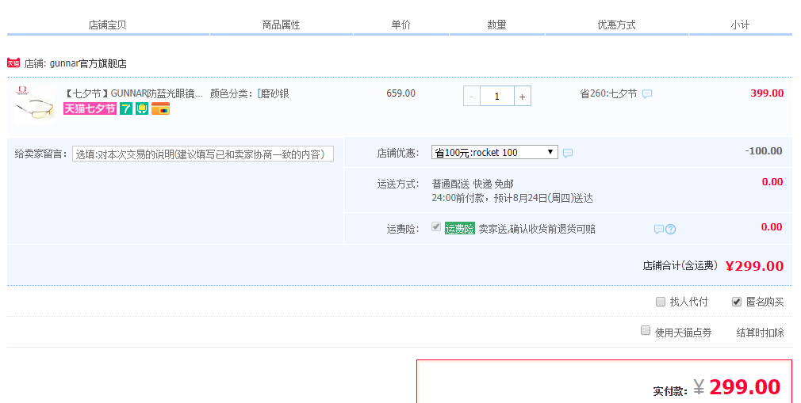Screen dimensions: 801x403
Task: Click the subtotal 399.00
Action: [x=767, y=93]
